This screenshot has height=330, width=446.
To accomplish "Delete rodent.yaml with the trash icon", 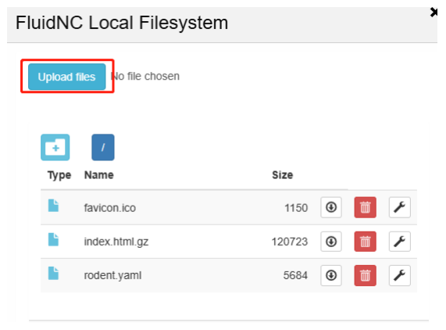I will coord(366,275).
